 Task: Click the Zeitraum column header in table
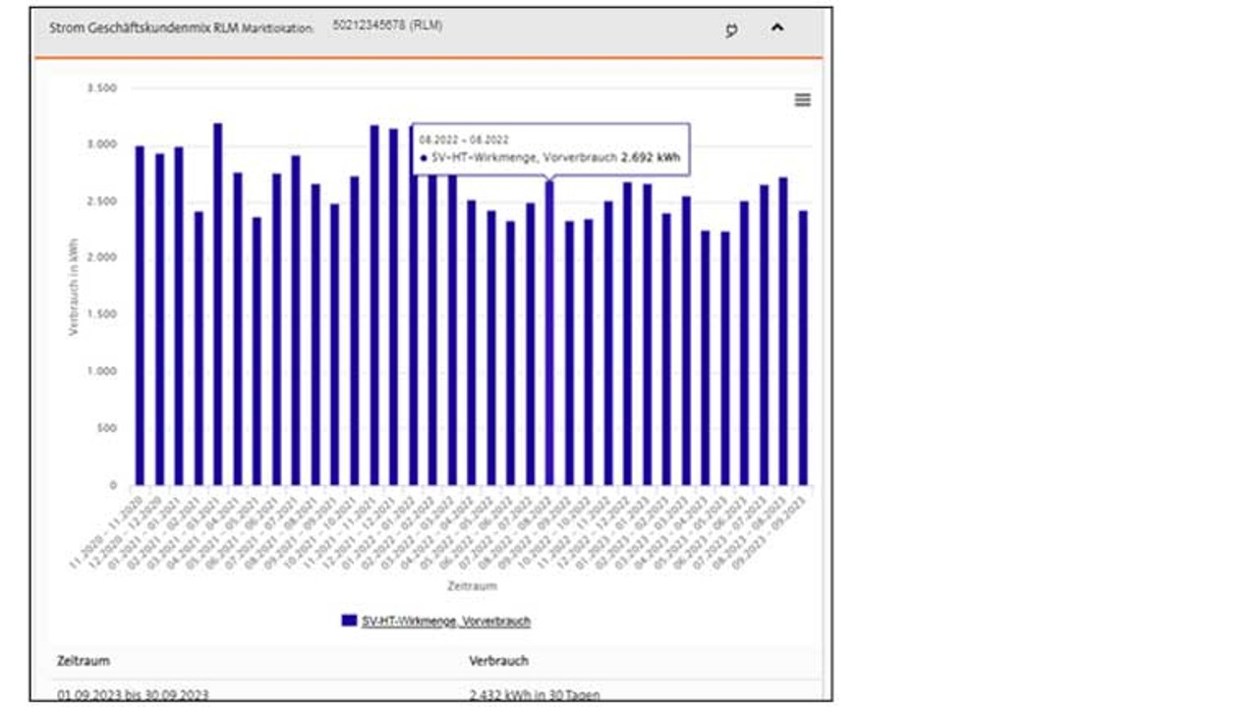(x=83, y=661)
